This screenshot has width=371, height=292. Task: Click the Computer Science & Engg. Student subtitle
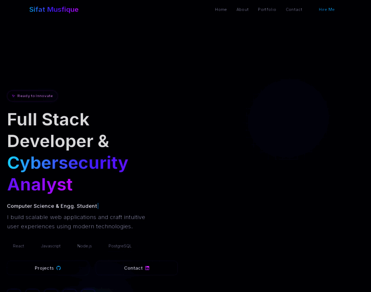52,206
